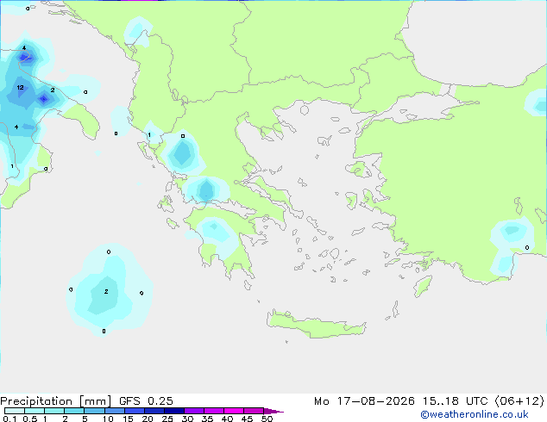Click the darkest blue rain core beside the "2" over Italy
Screen dimensions: 547x422
44,99
